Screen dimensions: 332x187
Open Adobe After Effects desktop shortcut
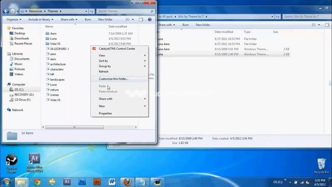[35, 163]
